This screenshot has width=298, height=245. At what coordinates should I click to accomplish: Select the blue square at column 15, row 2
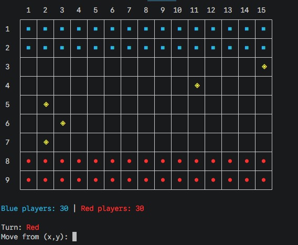point(263,48)
